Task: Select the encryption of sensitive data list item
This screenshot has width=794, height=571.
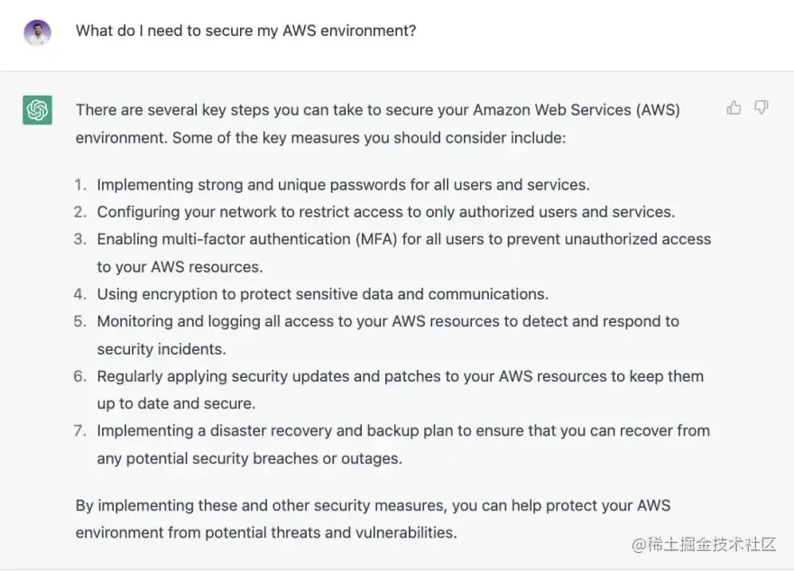Action: tap(322, 294)
